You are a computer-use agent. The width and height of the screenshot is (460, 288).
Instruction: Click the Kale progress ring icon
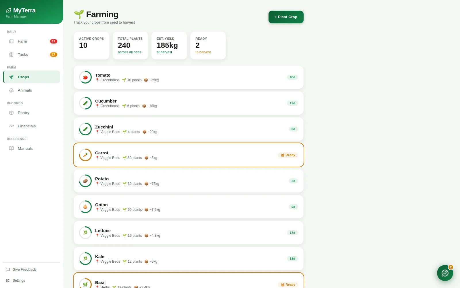coord(85,259)
